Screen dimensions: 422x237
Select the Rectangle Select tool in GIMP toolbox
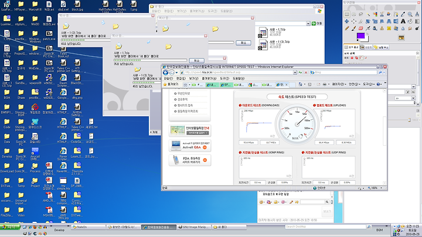pos(347,14)
